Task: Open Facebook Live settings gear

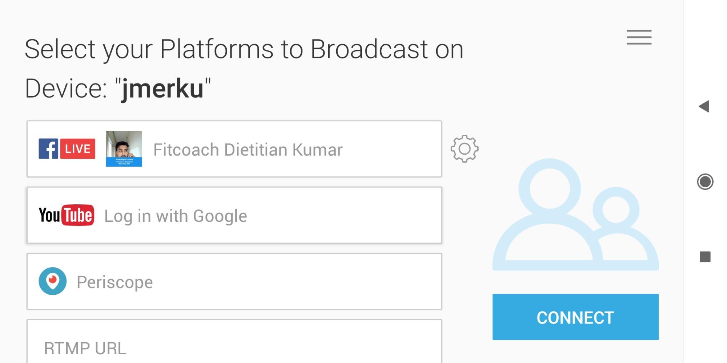Action: (464, 149)
